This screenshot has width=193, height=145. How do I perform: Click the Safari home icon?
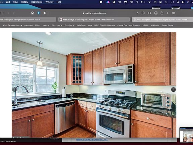[33, 13]
